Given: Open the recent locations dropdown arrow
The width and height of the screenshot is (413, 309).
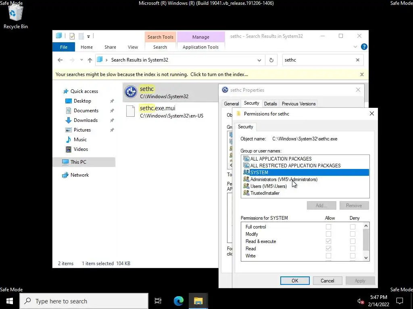Looking at the screenshot, I should (81, 60).
